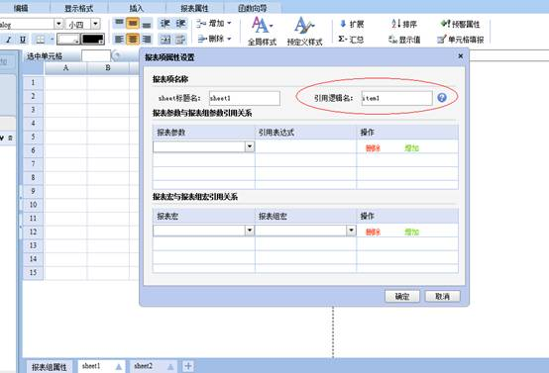Select the sheet2 tab
Image resolution: width=549 pixels, height=373 pixels.
click(144, 366)
